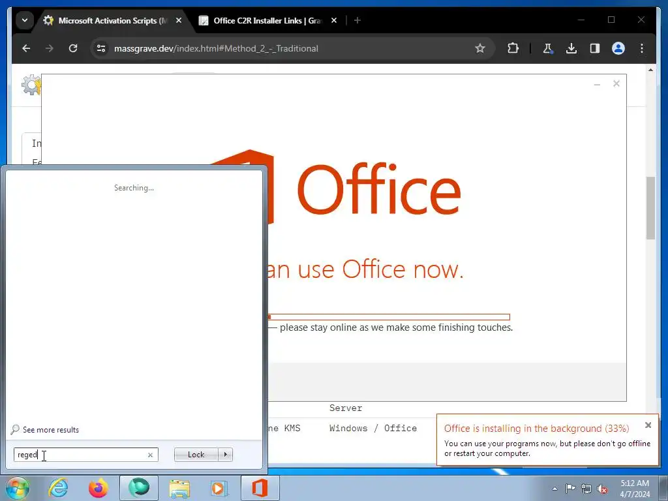The height and width of the screenshot is (501, 668).
Task: Click the muted volume tray icon
Action: [602, 489]
